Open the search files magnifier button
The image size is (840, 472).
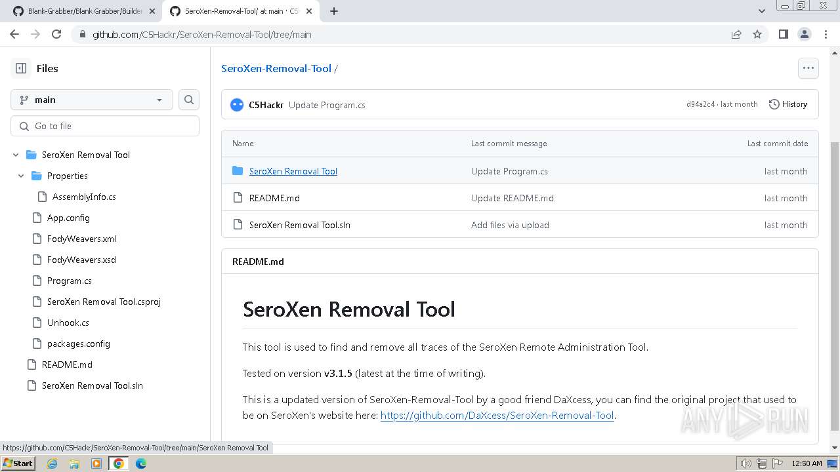point(189,100)
